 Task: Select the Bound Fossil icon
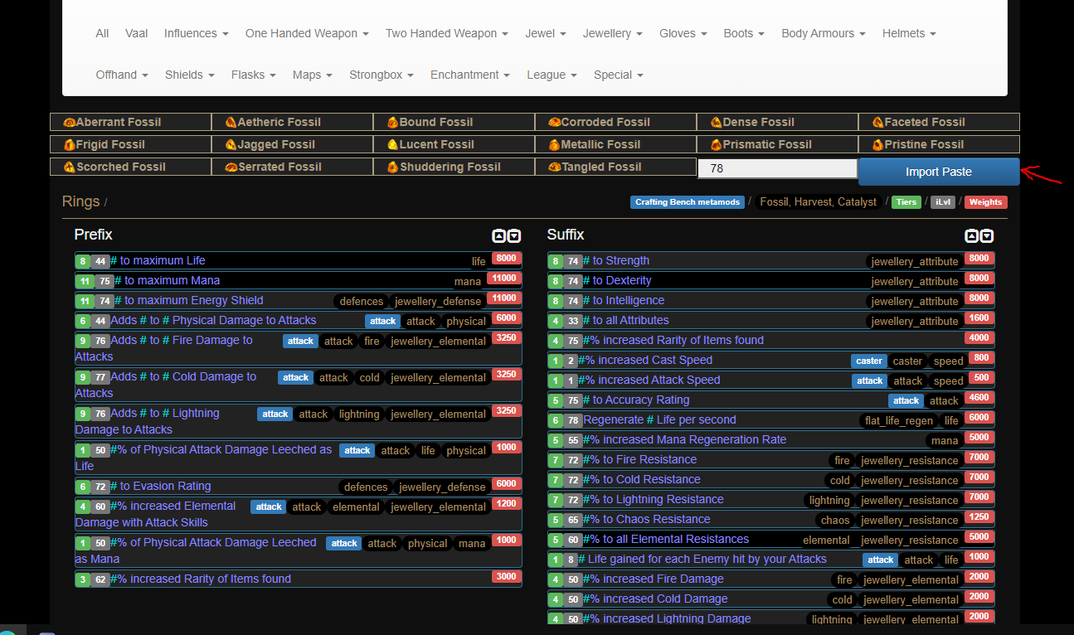click(x=393, y=123)
